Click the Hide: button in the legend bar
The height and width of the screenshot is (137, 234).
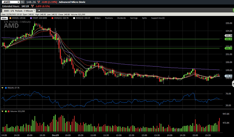(x=4, y=19)
